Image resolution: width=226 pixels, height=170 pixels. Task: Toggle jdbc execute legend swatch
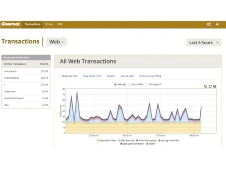pos(119,141)
